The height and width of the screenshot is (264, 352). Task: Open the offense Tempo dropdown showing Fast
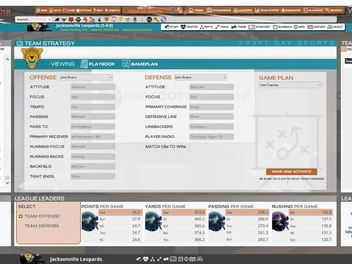tap(93, 107)
